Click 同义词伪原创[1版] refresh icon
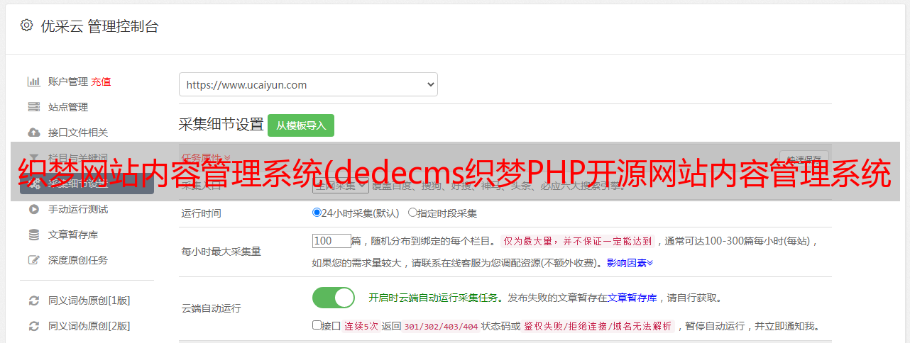 pyautogui.click(x=33, y=300)
